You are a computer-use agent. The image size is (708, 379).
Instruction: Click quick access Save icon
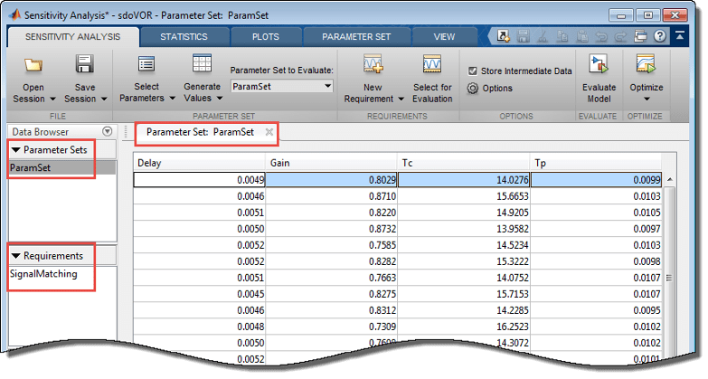[x=523, y=36]
